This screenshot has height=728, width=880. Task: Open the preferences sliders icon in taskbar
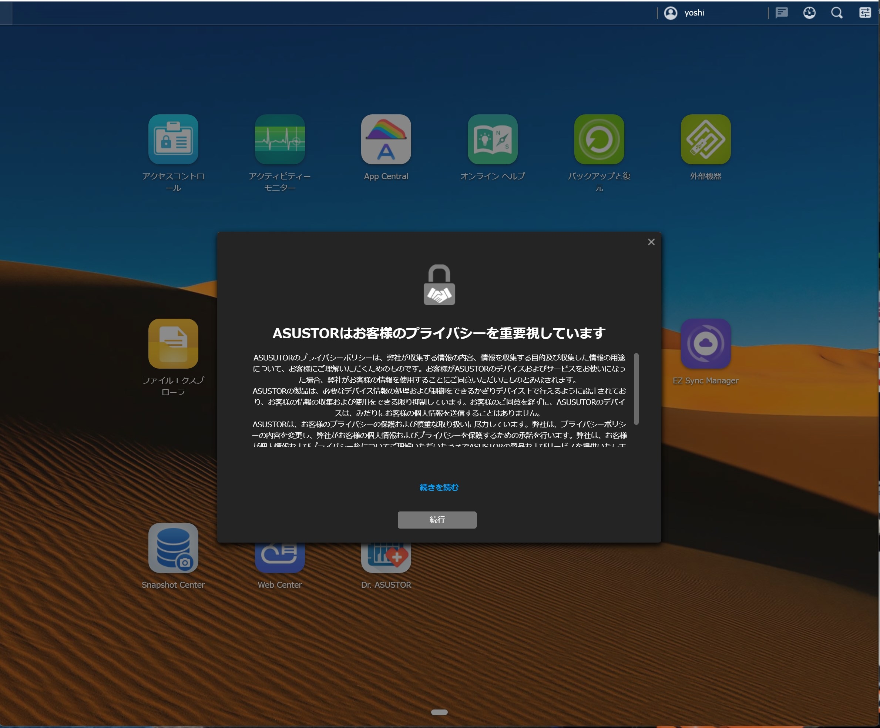pos(865,13)
